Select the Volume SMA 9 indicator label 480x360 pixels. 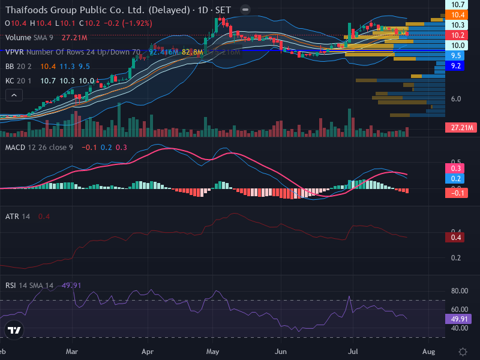point(29,38)
